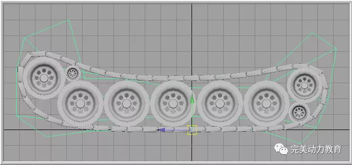Screen dimensions: 352x165
Task: Click the blue Z-axis move manipulator arrow
Action: click(x=161, y=129)
